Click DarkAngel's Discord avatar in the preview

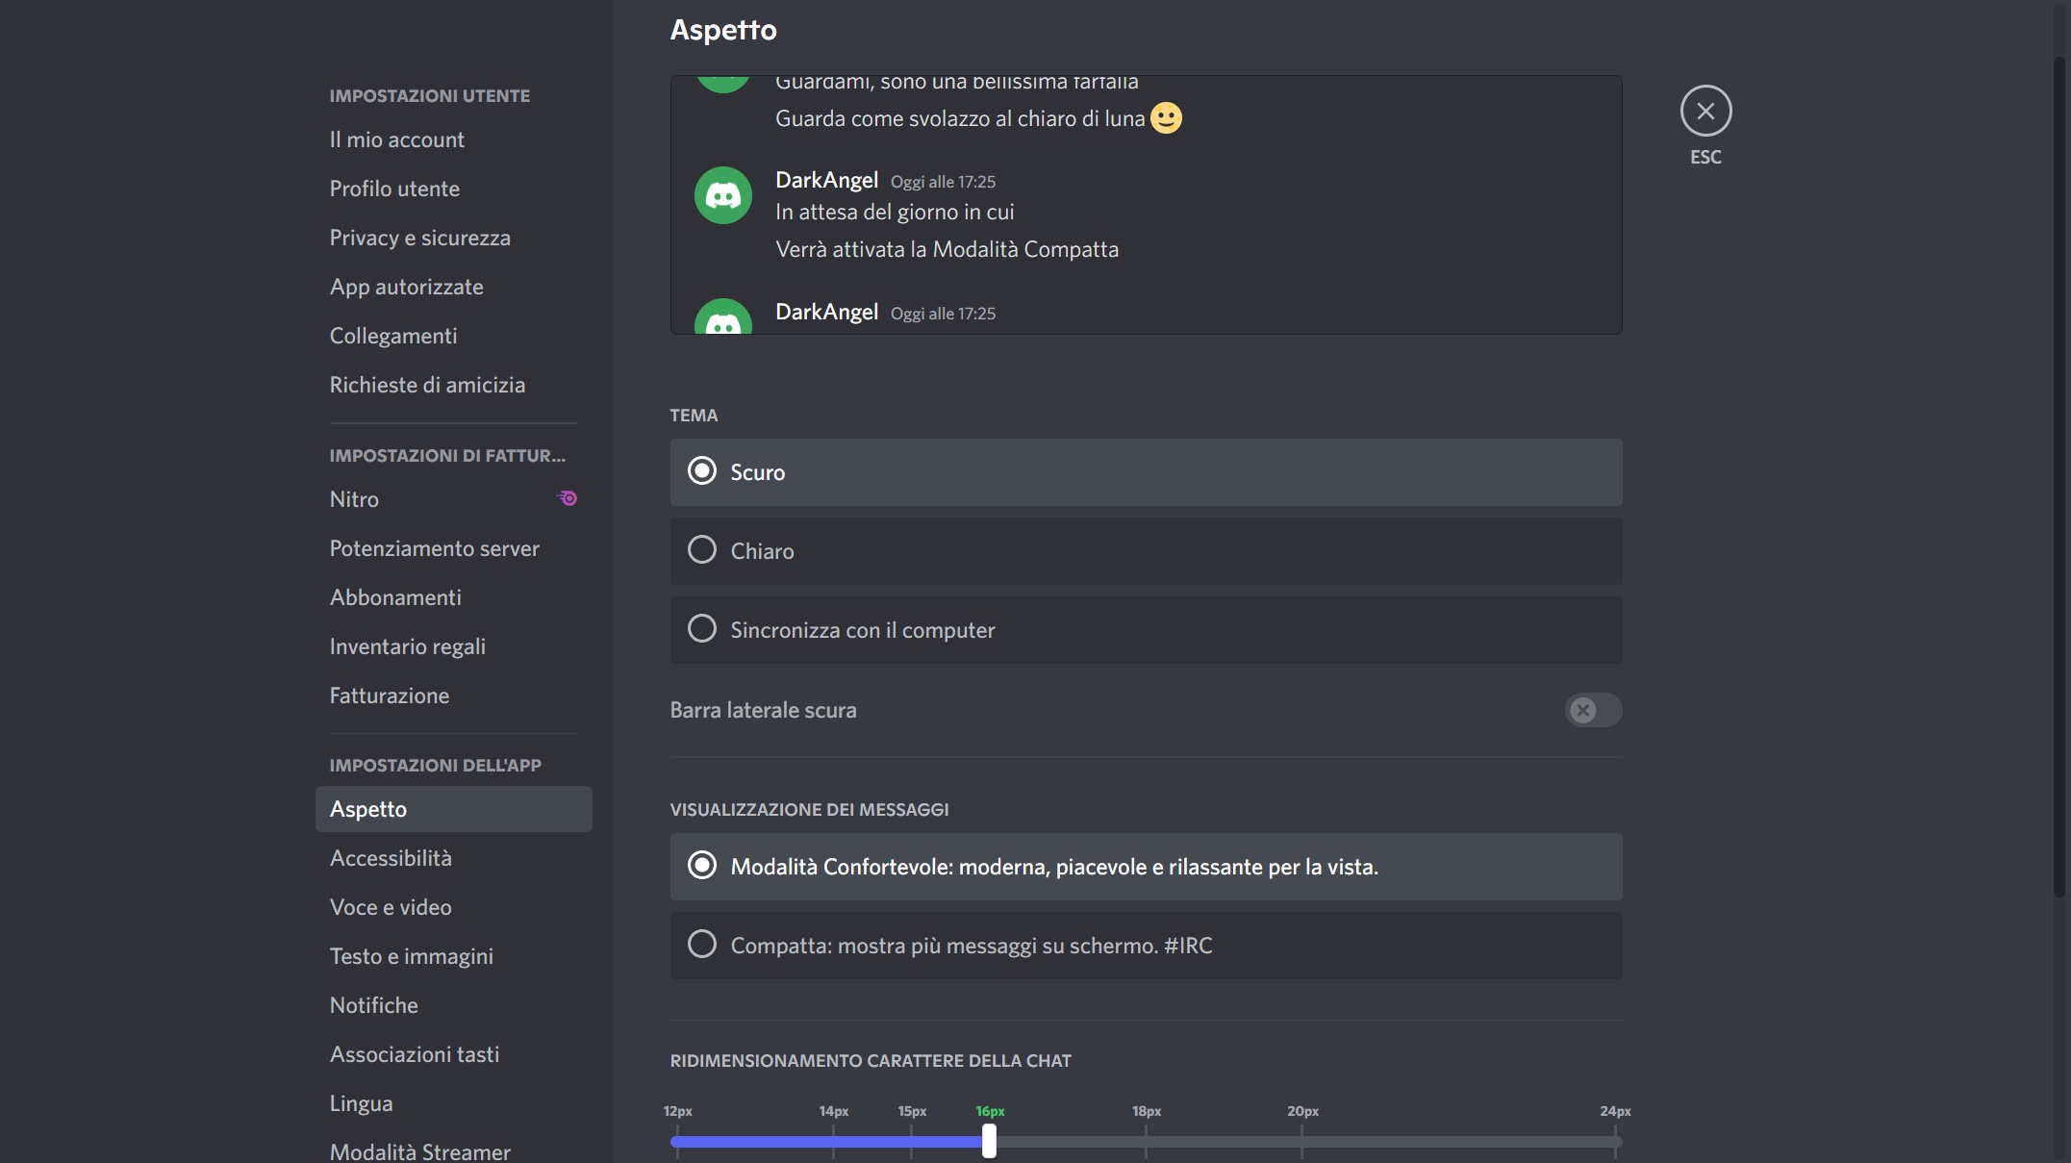point(721,194)
